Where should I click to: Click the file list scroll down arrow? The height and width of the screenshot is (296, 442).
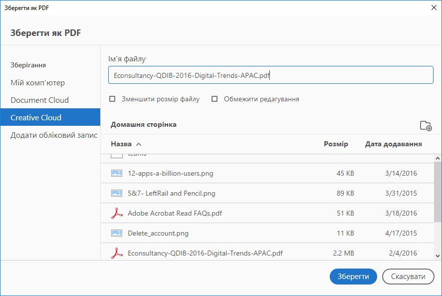point(438,256)
